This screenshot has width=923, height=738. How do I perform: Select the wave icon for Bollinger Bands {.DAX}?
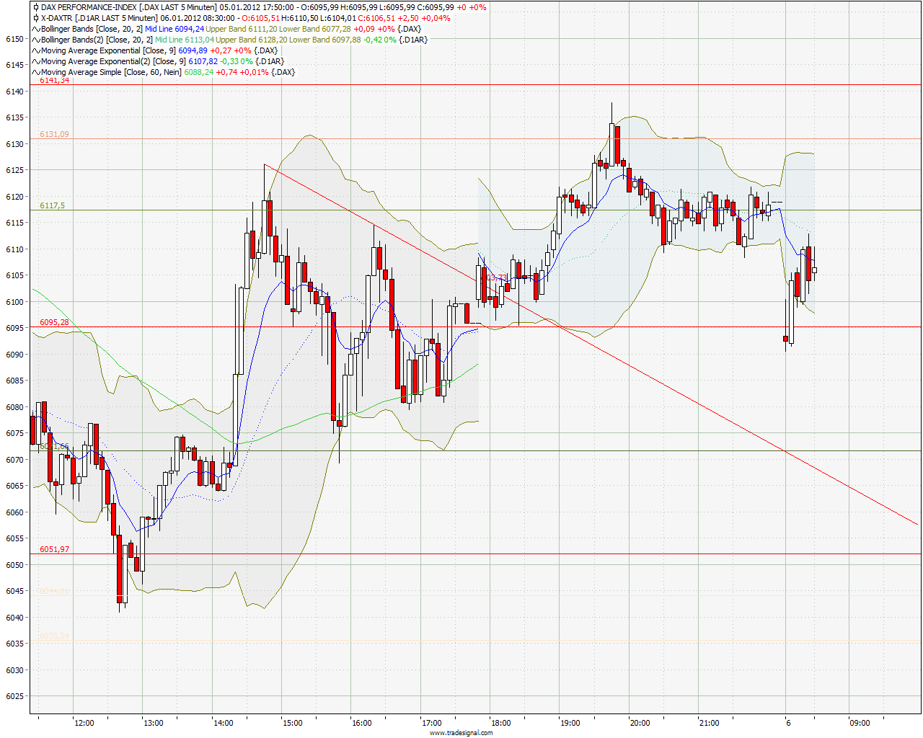[x=34, y=29]
